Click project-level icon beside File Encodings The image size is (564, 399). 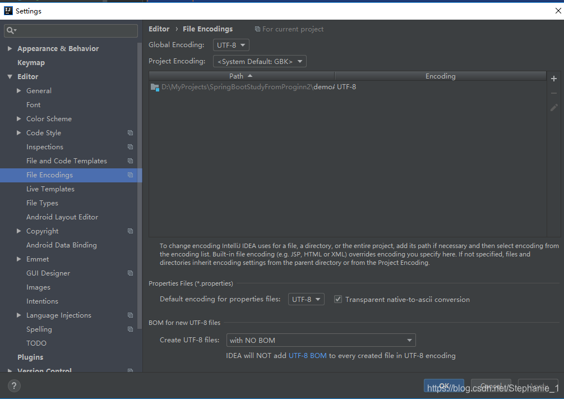(130, 175)
